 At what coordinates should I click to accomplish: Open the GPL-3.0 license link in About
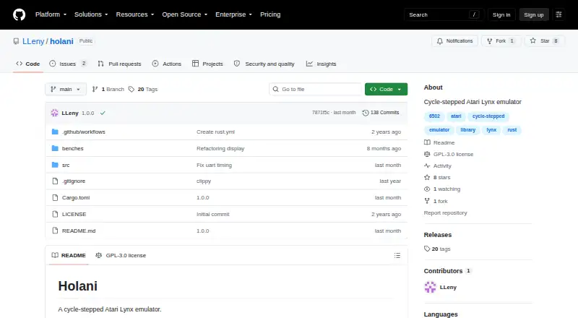449,154
